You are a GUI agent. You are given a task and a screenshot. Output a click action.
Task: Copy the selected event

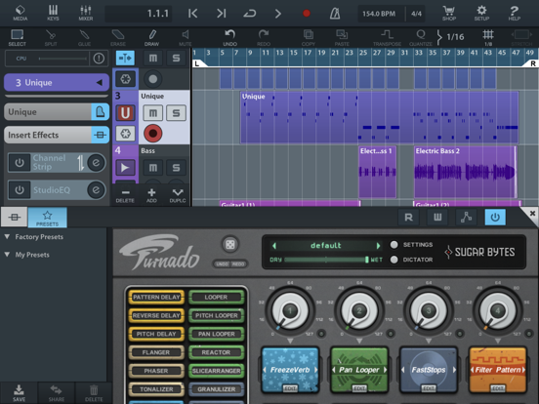[x=309, y=37]
